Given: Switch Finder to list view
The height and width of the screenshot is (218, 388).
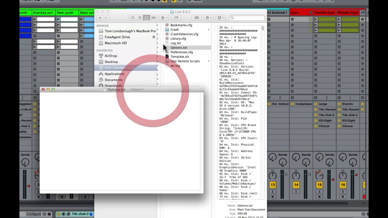Looking at the screenshot, I should (140, 18).
